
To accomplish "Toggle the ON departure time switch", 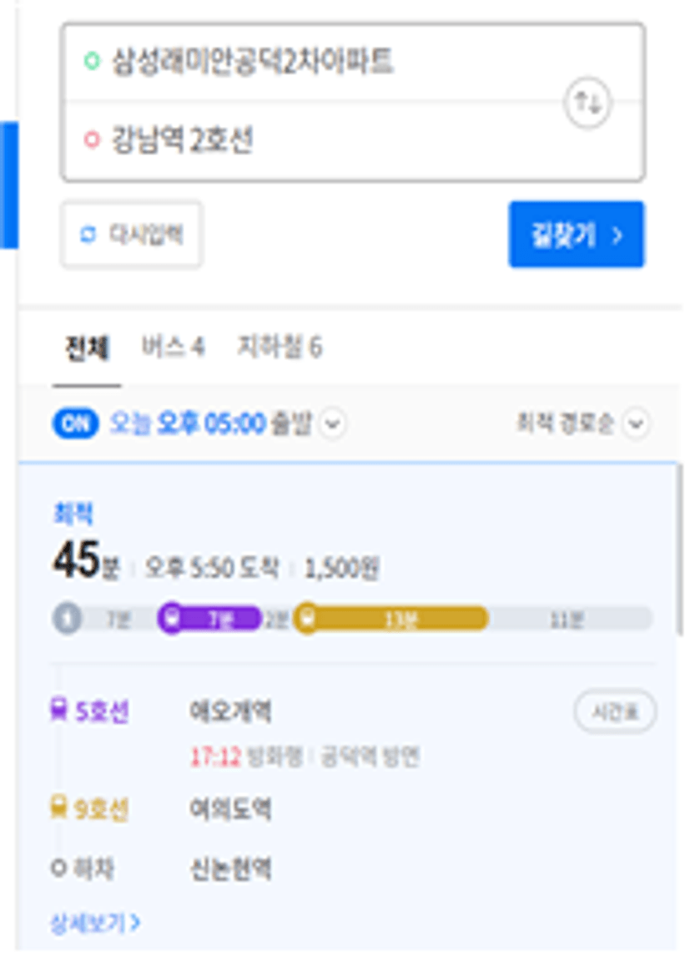I will [76, 423].
